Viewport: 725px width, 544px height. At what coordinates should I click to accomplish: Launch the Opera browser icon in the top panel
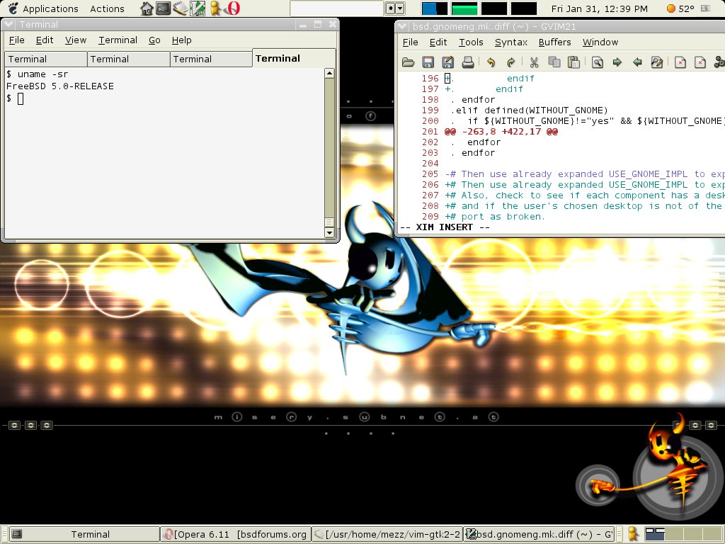[232, 8]
